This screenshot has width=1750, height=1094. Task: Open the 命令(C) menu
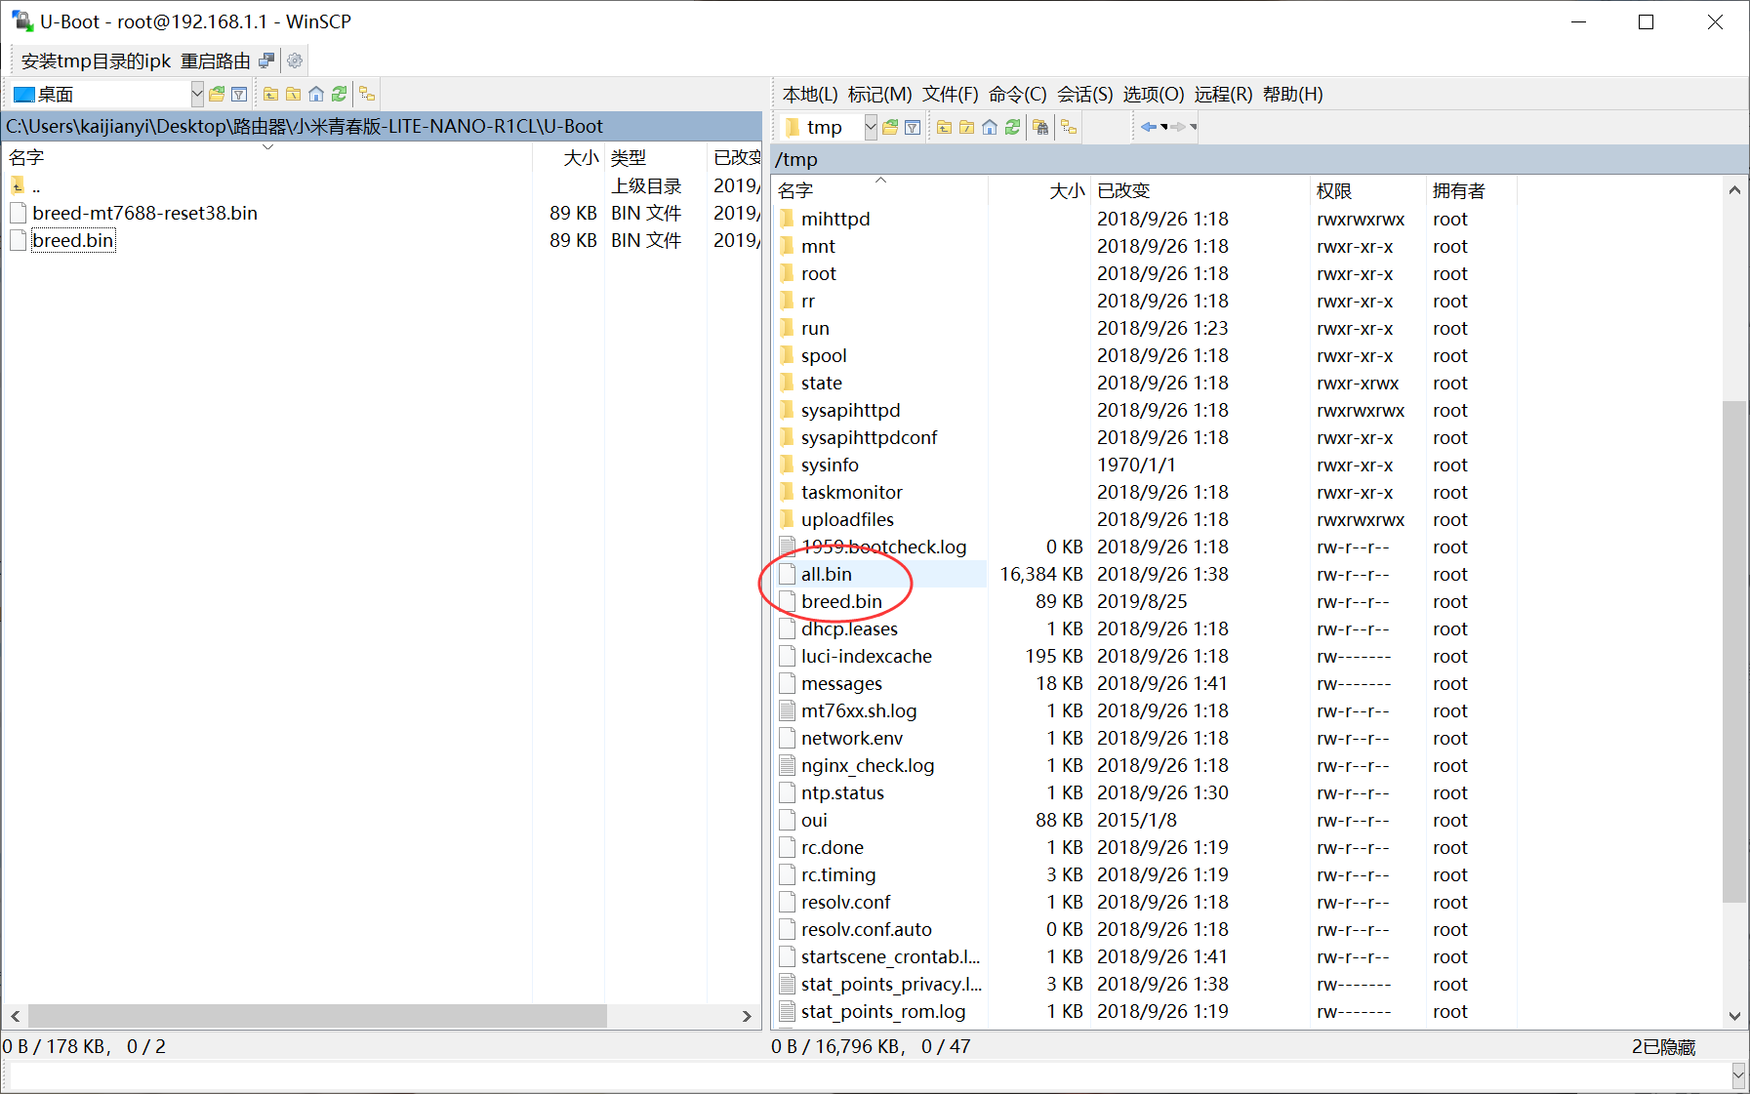[1017, 94]
